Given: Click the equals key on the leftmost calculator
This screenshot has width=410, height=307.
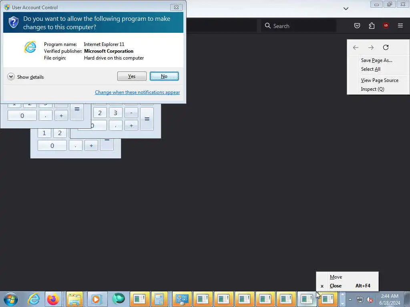Looking at the screenshot, I should pos(77,112).
